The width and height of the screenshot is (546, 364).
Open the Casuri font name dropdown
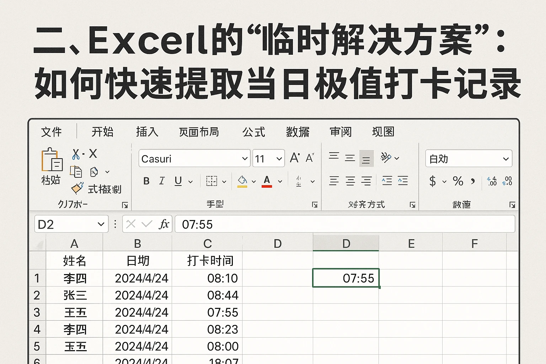click(x=194, y=158)
